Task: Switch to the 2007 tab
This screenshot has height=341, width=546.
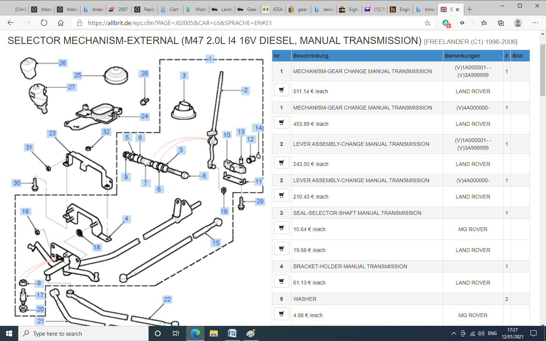Action: click(119, 9)
